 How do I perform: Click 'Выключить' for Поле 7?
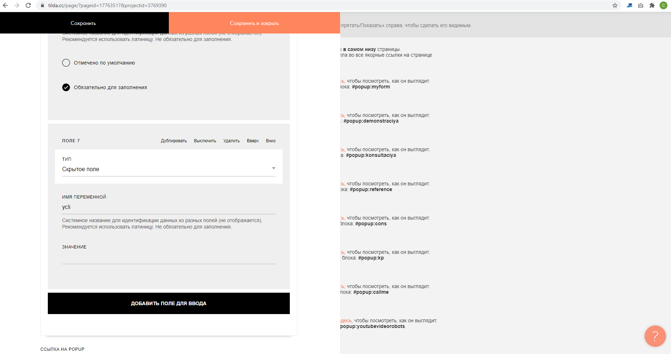(x=205, y=141)
